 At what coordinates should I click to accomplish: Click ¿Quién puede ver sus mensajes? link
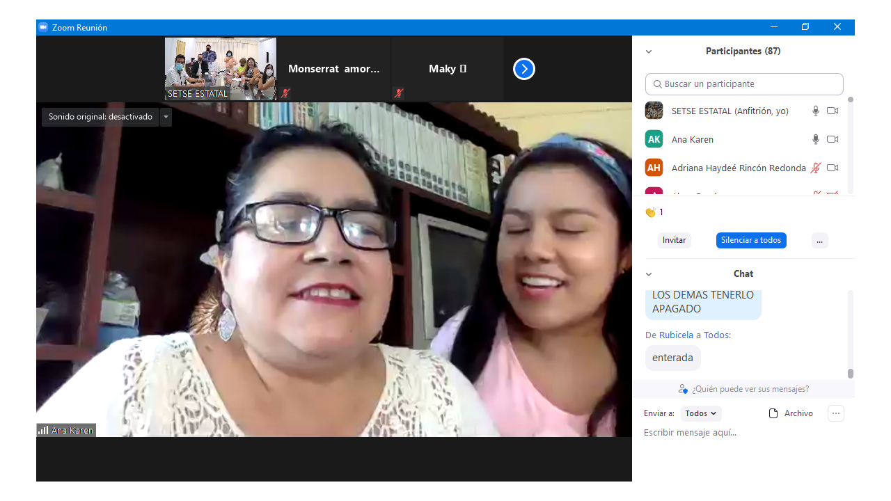[750, 389]
